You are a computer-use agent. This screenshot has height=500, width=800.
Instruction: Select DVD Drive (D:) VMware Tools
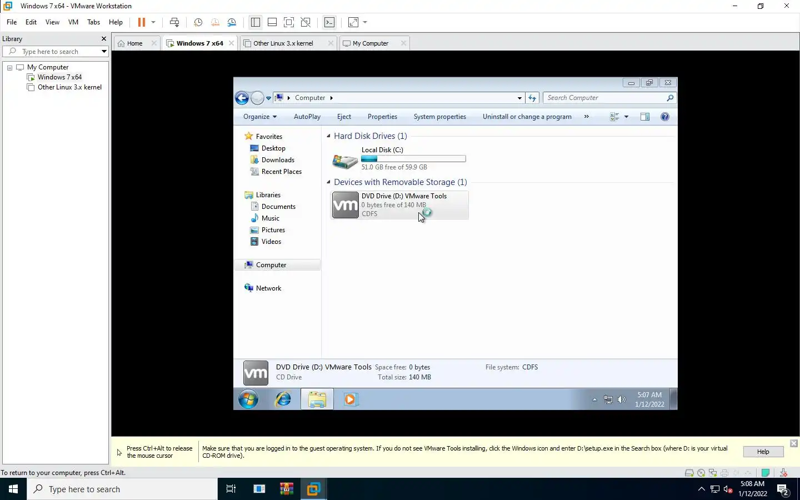pos(399,205)
